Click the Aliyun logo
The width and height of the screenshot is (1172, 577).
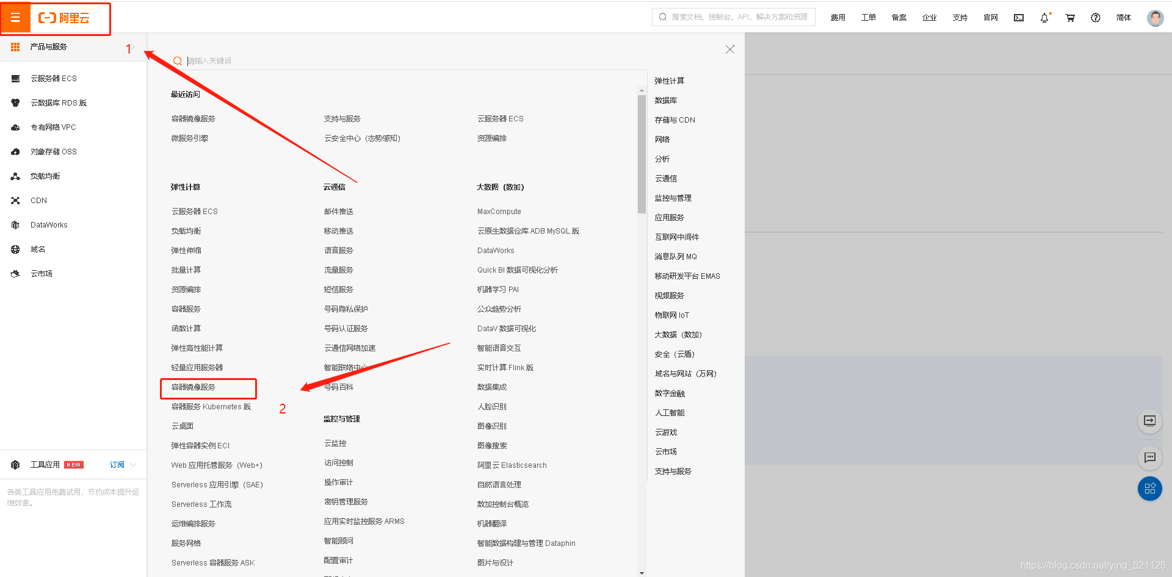64,18
